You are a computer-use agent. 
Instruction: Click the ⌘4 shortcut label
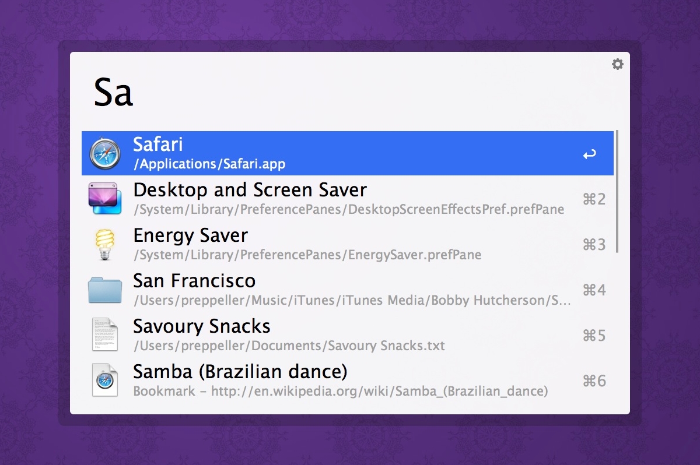[594, 290]
